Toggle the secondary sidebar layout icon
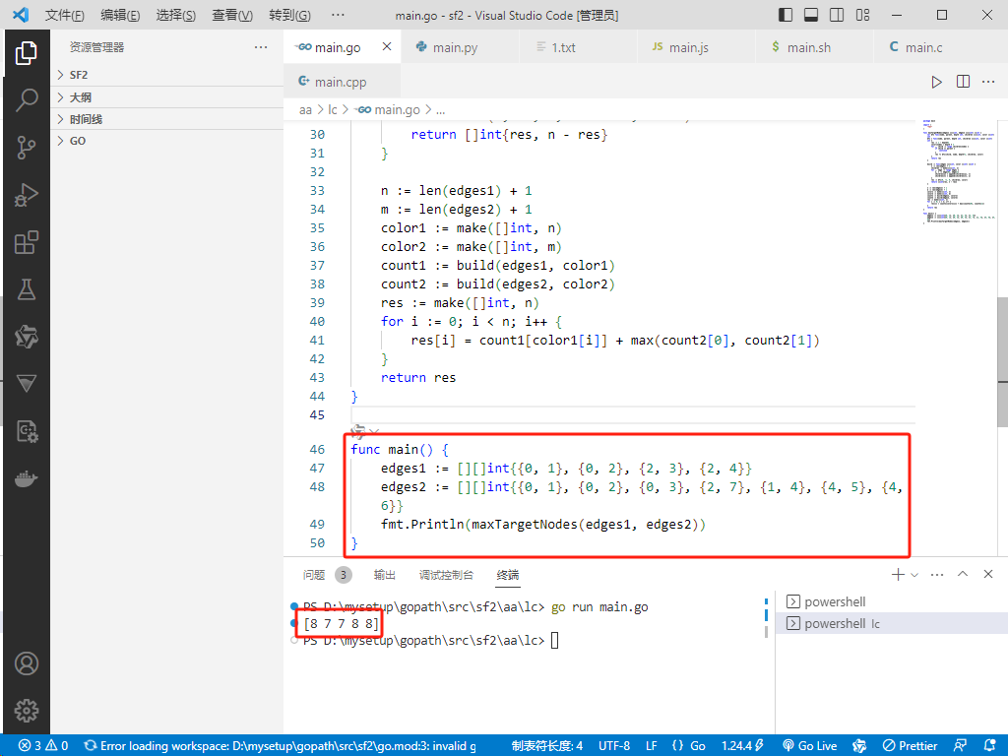Viewport: 1008px width, 756px height. [837, 15]
